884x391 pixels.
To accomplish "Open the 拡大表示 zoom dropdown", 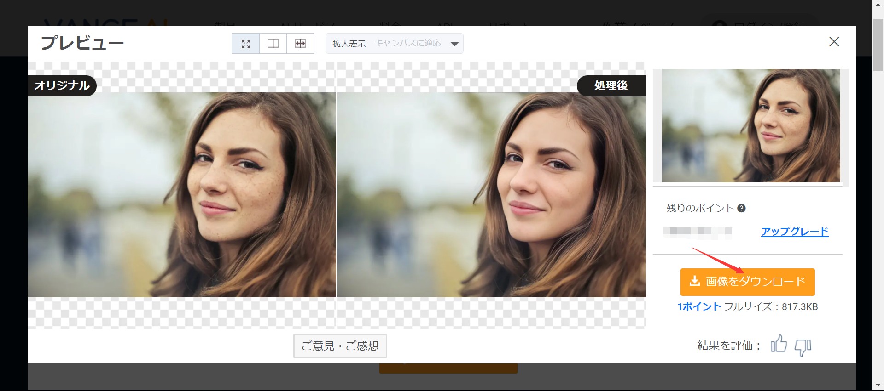I will click(x=395, y=44).
